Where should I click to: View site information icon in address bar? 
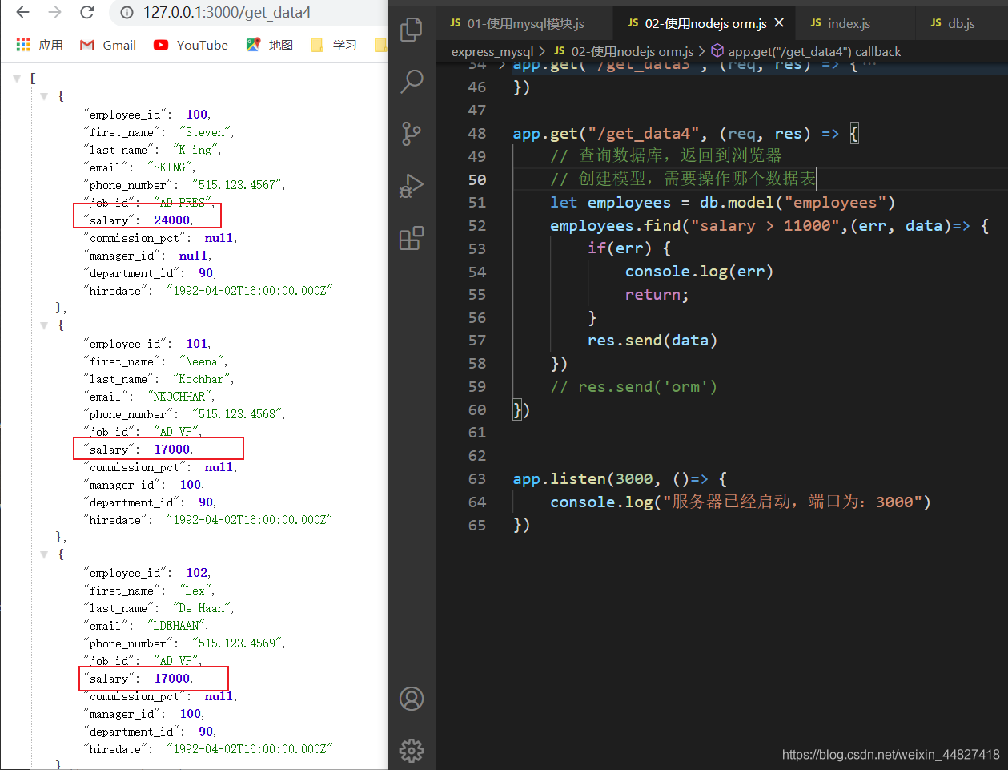point(127,13)
